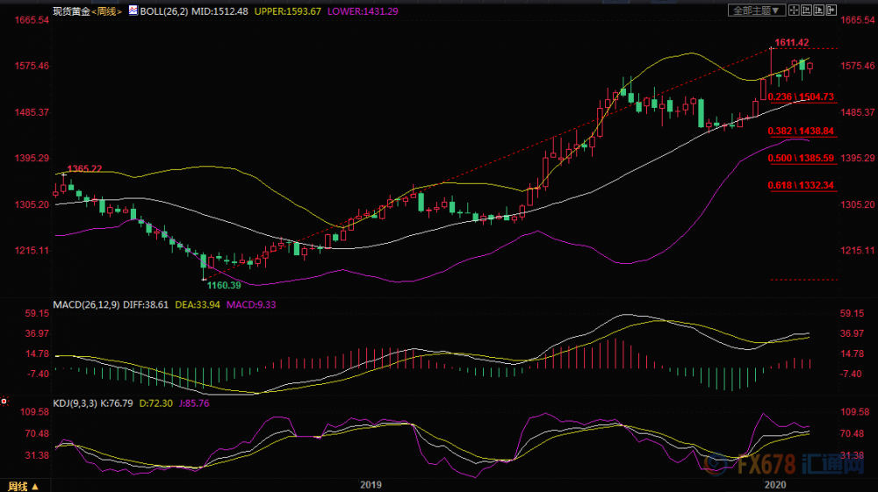Screen dimensions: 878x492
Task: Click 1215.11 on the left price axis
Action: pos(32,251)
